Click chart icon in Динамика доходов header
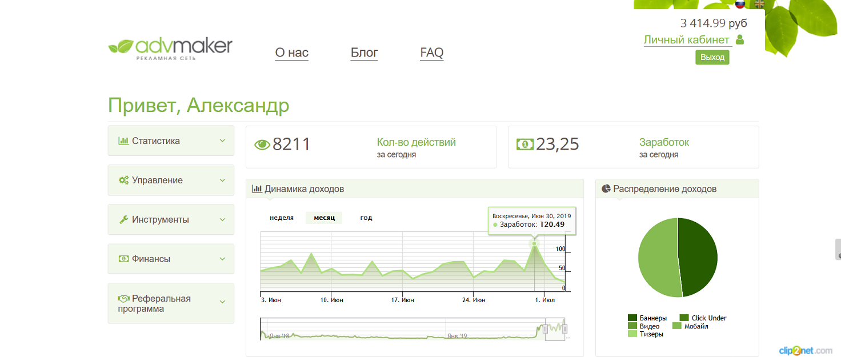841x357 pixels. (257, 188)
